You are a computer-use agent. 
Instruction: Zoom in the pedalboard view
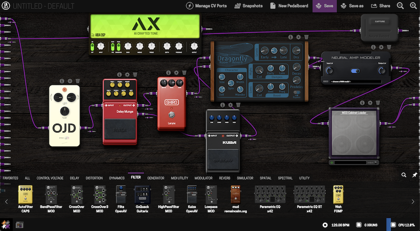(x=413, y=6)
